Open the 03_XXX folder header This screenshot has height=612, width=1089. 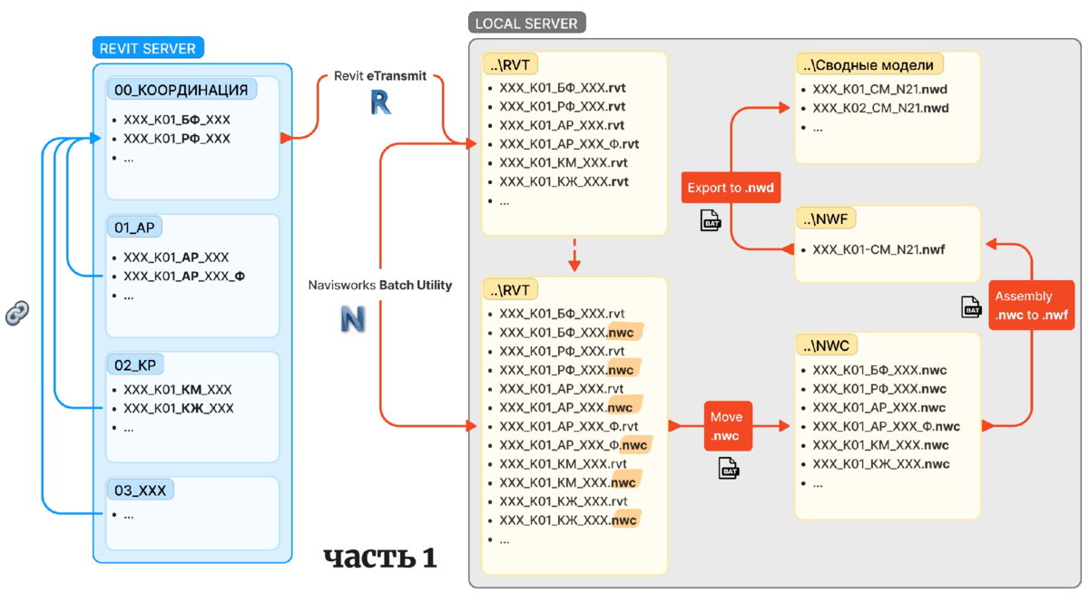click(140, 491)
